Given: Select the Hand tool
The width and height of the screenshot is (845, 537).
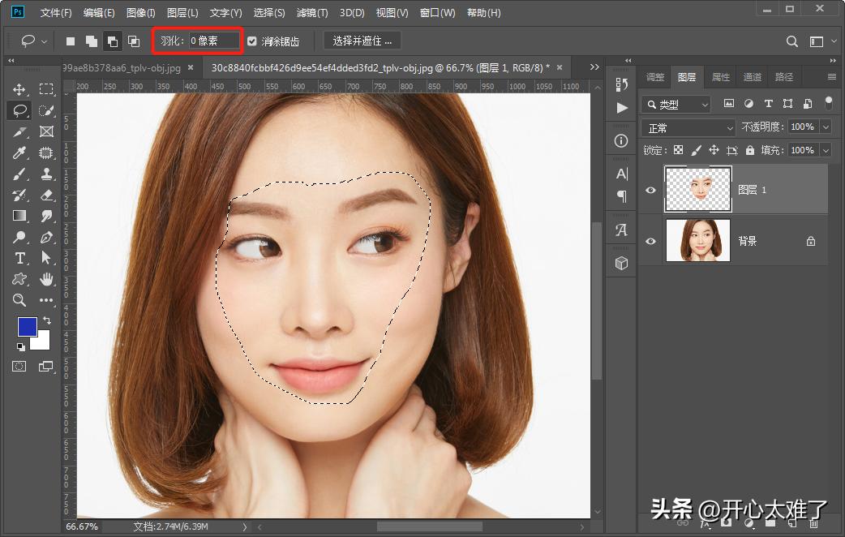Looking at the screenshot, I should 46,279.
